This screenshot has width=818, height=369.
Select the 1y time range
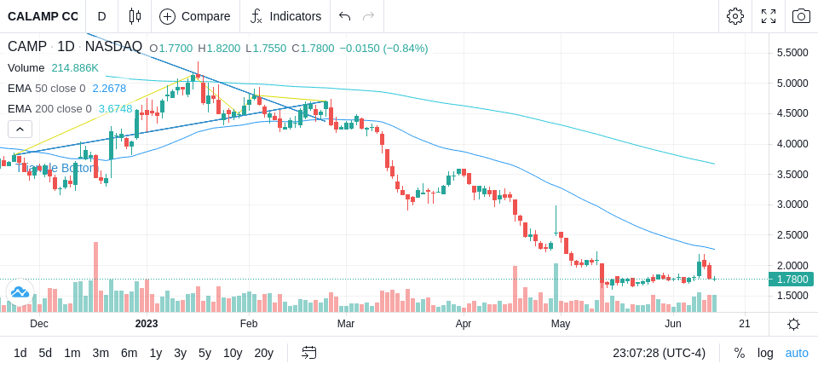pyautogui.click(x=155, y=354)
